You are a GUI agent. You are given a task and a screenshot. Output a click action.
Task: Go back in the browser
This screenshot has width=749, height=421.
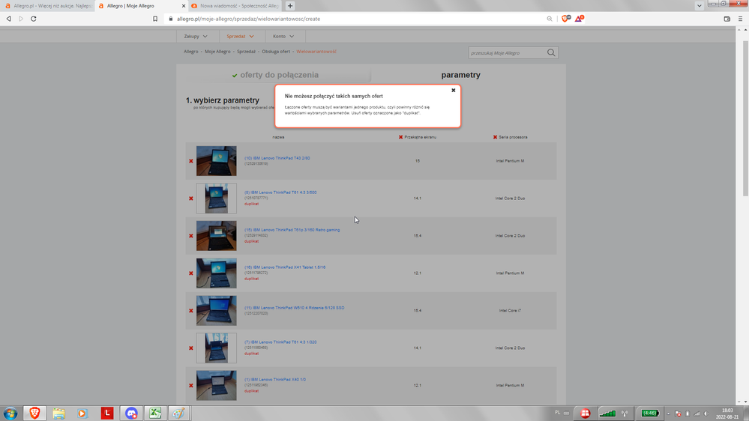[8, 19]
